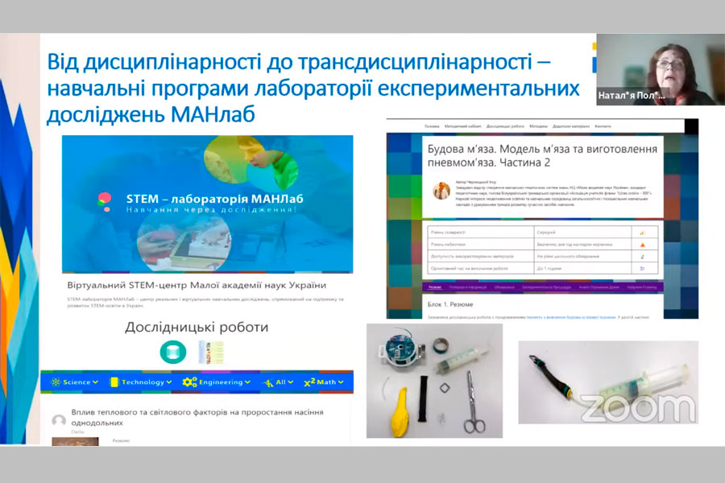Click the Автор Чернецький Ігор line

coord(476,183)
